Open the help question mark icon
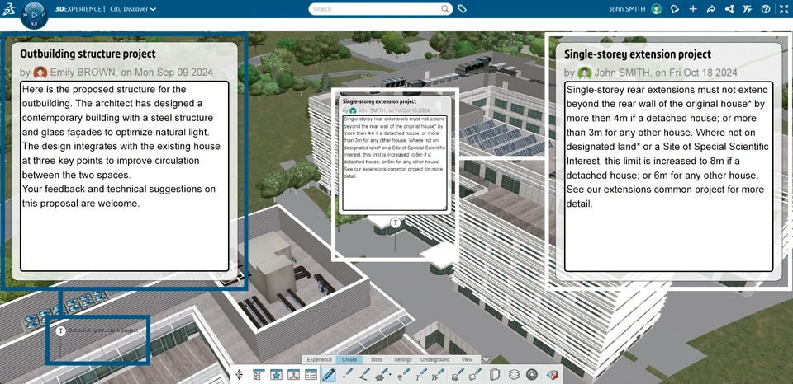The image size is (793, 384). click(766, 9)
